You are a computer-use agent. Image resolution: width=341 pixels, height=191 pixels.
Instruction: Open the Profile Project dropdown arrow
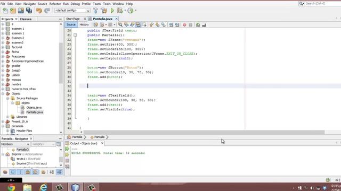click(136, 11)
